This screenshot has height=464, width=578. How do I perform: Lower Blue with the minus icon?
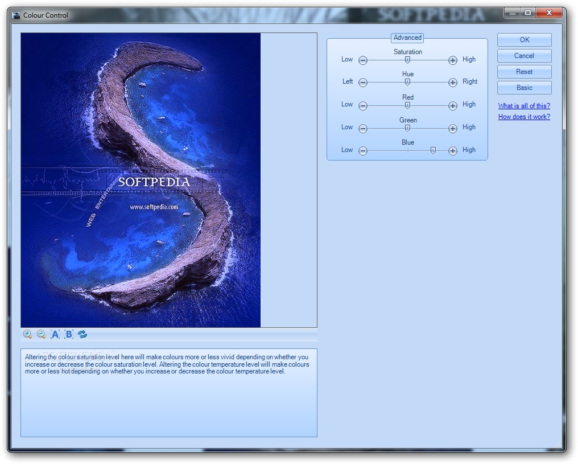(x=363, y=150)
